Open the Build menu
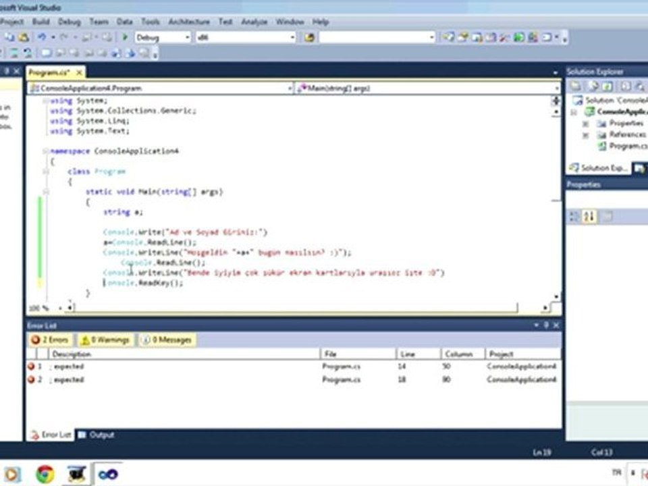 (x=40, y=22)
